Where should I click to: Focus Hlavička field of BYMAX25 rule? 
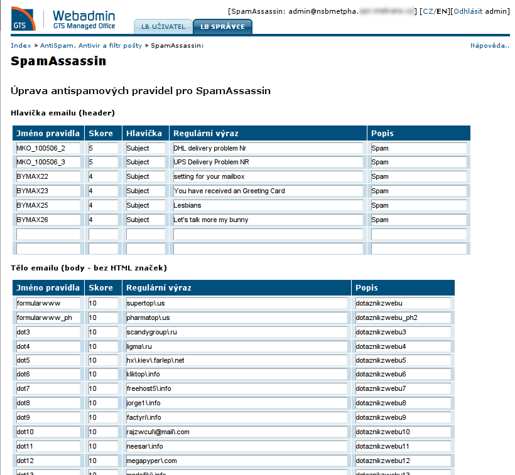[x=146, y=205]
